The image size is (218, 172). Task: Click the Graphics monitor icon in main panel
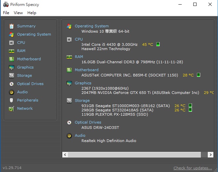click(x=69, y=83)
